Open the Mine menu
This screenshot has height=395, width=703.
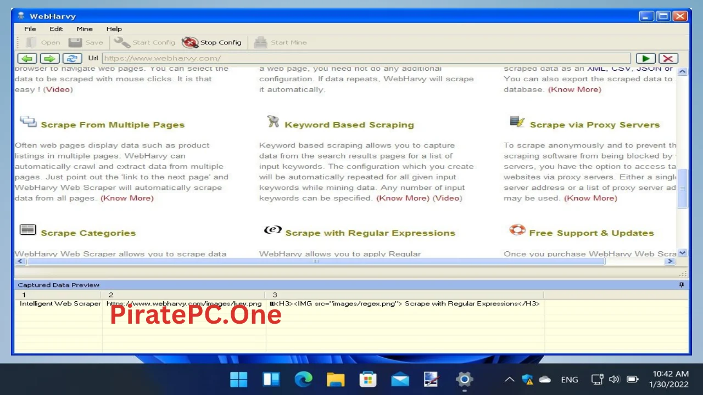85,29
